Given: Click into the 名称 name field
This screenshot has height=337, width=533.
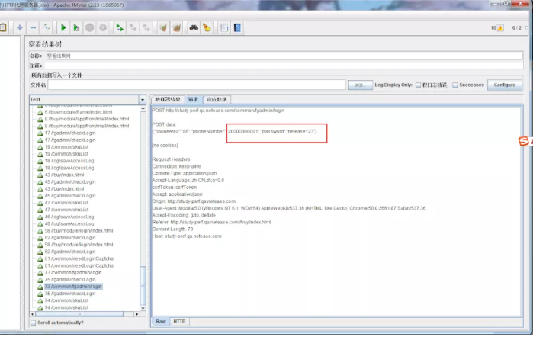Looking at the screenshot, I should pyautogui.click(x=284, y=56).
